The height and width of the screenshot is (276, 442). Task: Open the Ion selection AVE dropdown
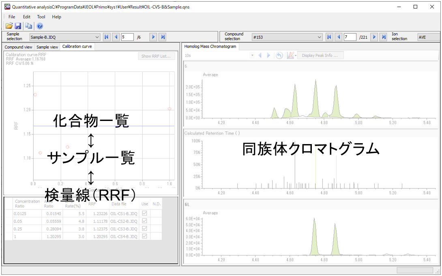tap(428, 37)
